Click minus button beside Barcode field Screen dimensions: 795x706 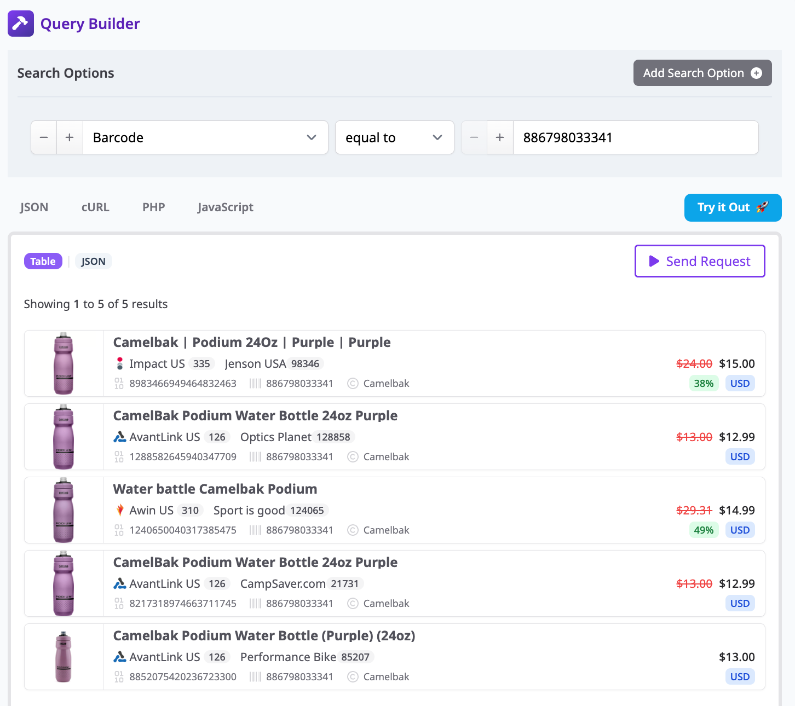pos(44,137)
